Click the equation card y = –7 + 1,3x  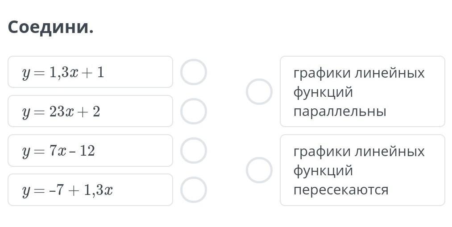90,190
